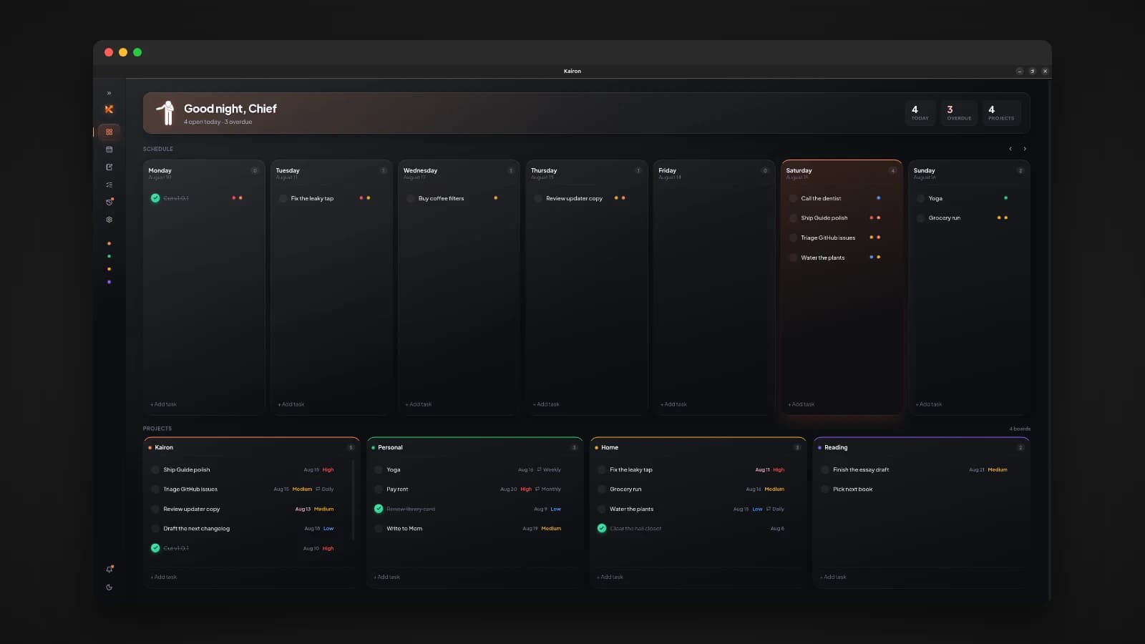Select the purple project dot in the sidebar

109,282
